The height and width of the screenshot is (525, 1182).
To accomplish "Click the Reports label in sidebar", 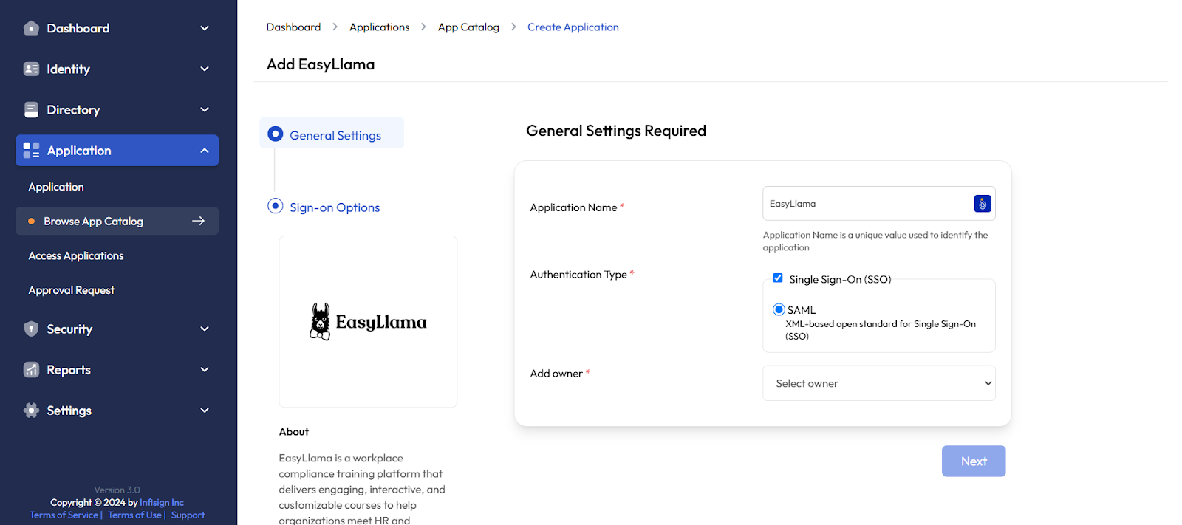I will tap(69, 369).
